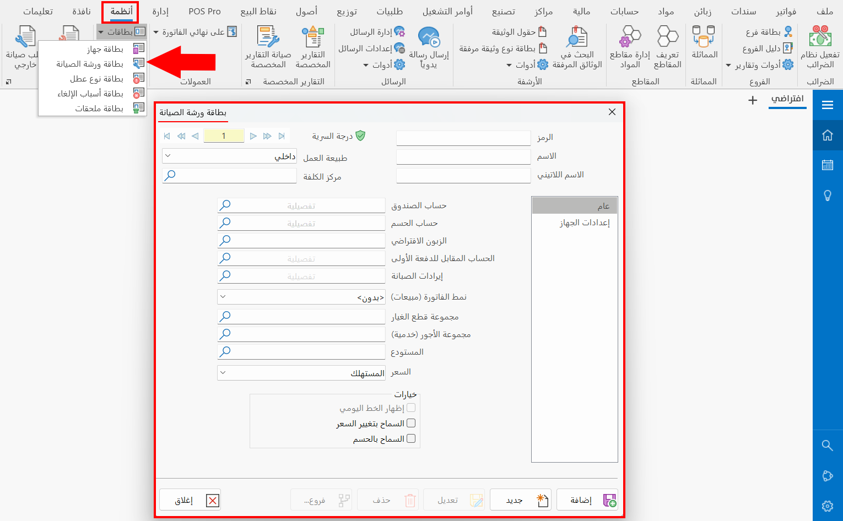Open بطاقة نوع وثيقة مرفقة
Screen dimensions: 843x521
click(504, 48)
